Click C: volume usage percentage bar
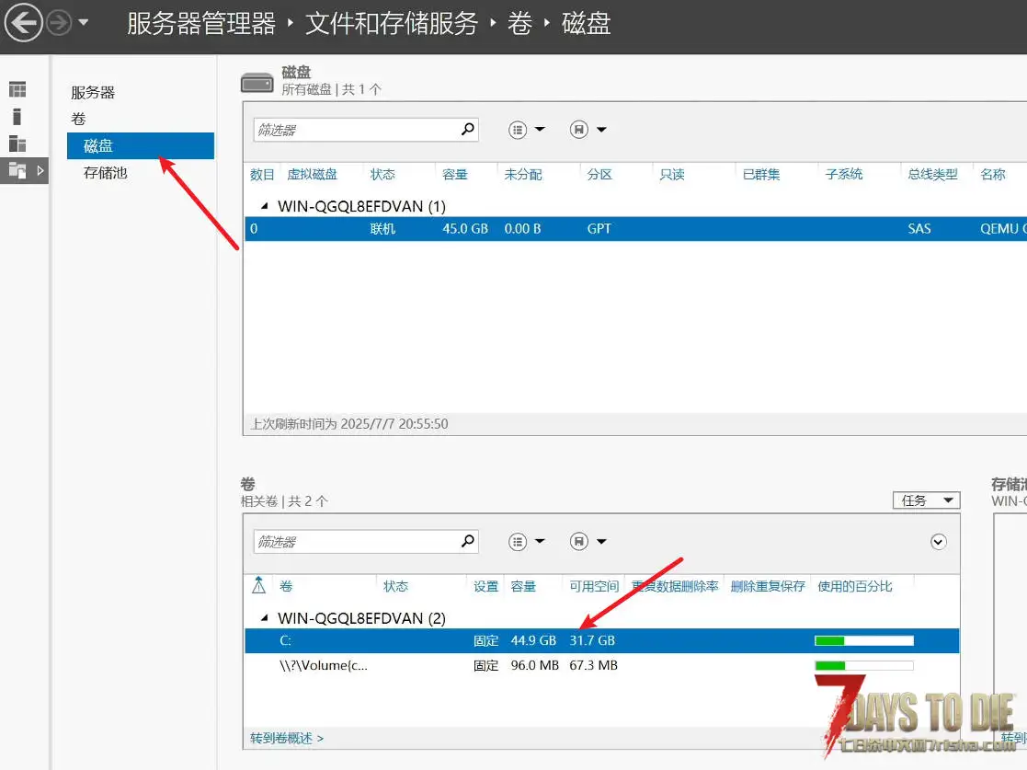The height and width of the screenshot is (770, 1027). click(x=864, y=640)
